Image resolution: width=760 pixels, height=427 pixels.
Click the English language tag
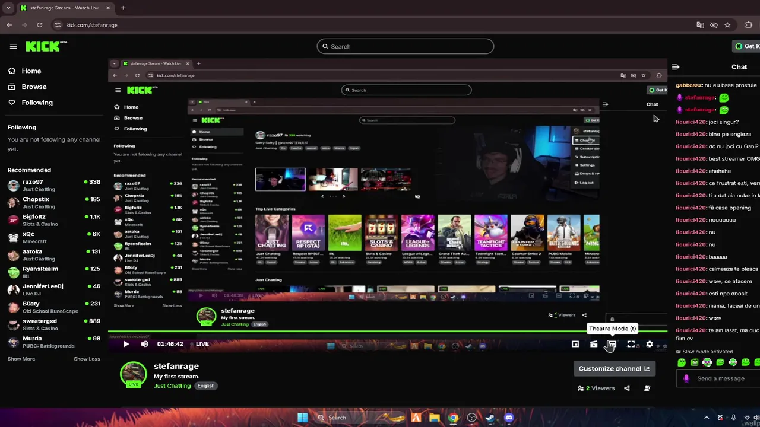[x=206, y=386]
